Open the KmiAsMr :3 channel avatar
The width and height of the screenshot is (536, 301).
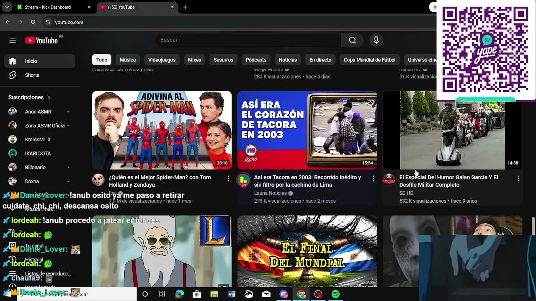[x=13, y=140]
